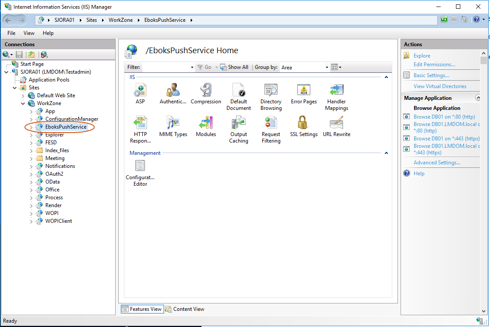Click the Help question mark icon in address bar
This screenshot has width=490, height=327.
click(476, 19)
